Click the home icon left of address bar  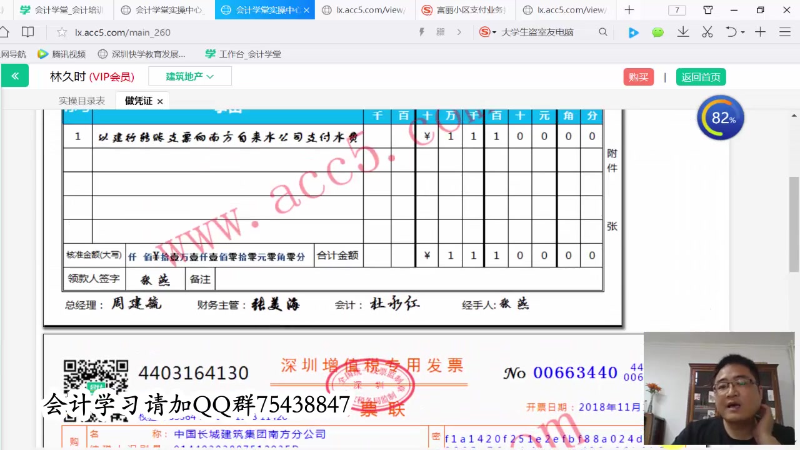click(5, 32)
